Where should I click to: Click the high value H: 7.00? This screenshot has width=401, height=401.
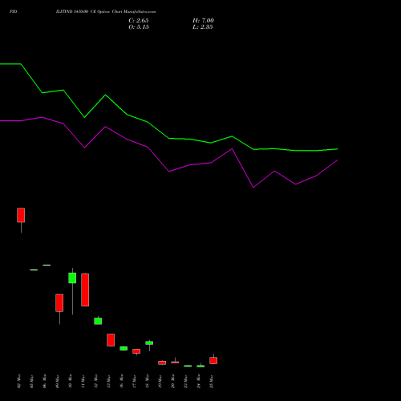tap(203, 21)
